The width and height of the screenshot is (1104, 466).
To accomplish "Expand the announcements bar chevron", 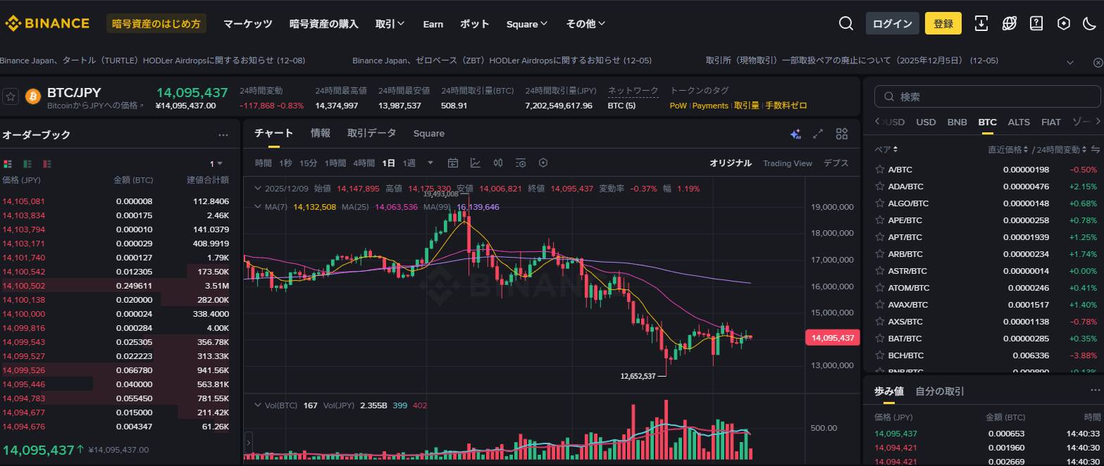I will [x=1071, y=62].
